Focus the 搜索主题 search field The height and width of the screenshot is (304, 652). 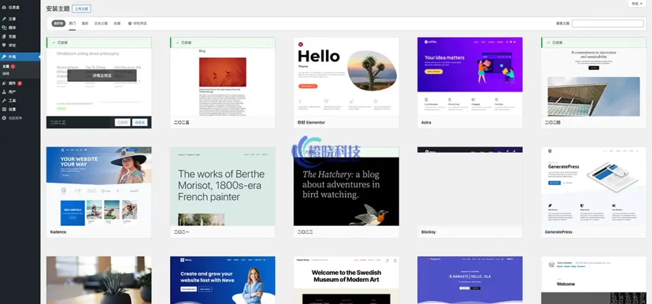pyautogui.click(x=609, y=24)
